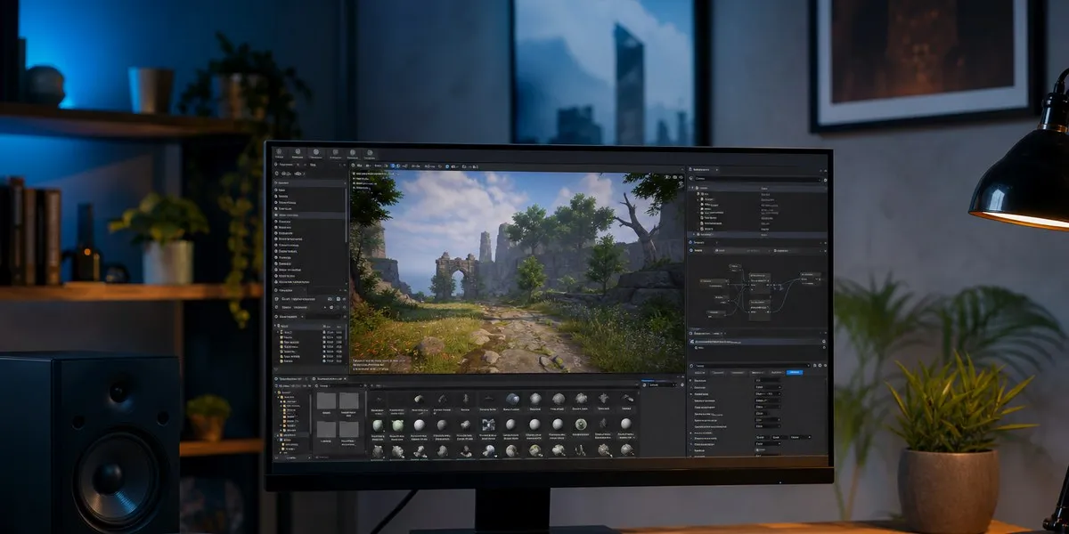This screenshot has width=1069, height=534.
Task: Select the rightmost node in the node graph
Action: (x=809, y=279)
